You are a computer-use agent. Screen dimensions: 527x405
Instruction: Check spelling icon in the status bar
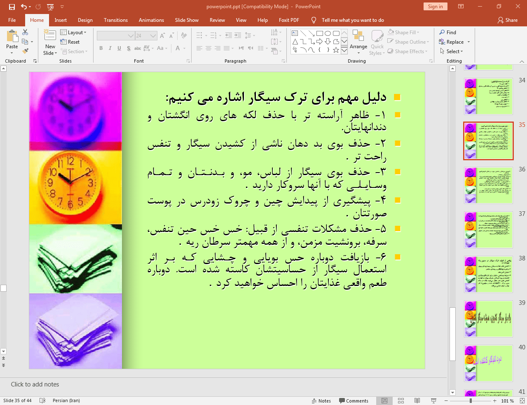[42, 400]
